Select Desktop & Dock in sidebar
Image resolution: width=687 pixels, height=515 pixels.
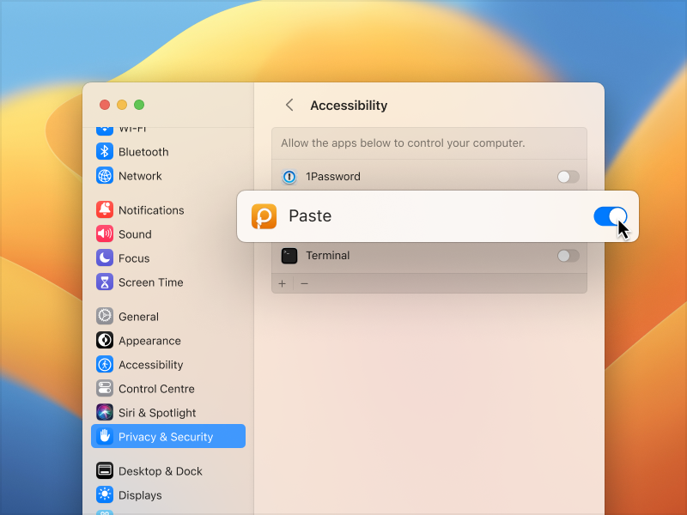161,471
